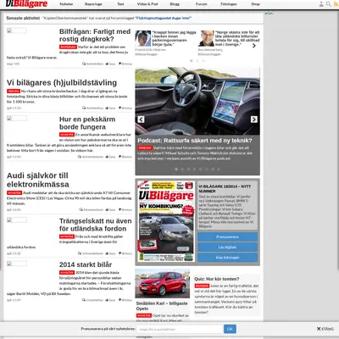Go to previous slide in Tesla slideshow

coord(141,119)
